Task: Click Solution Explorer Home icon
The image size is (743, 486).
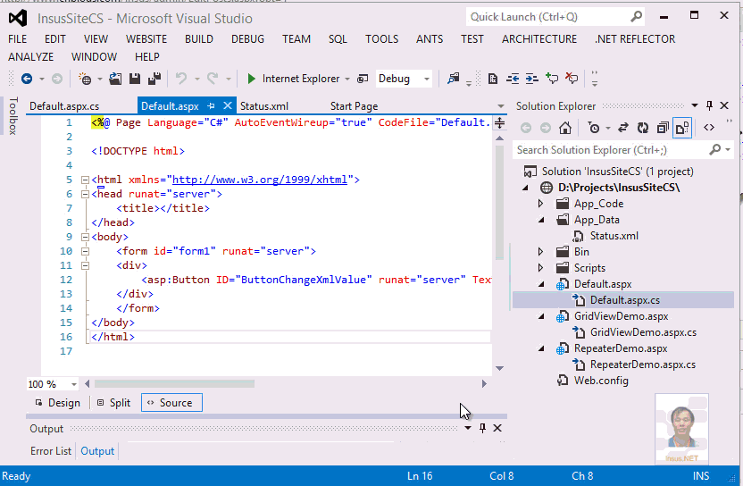Action: [564, 128]
